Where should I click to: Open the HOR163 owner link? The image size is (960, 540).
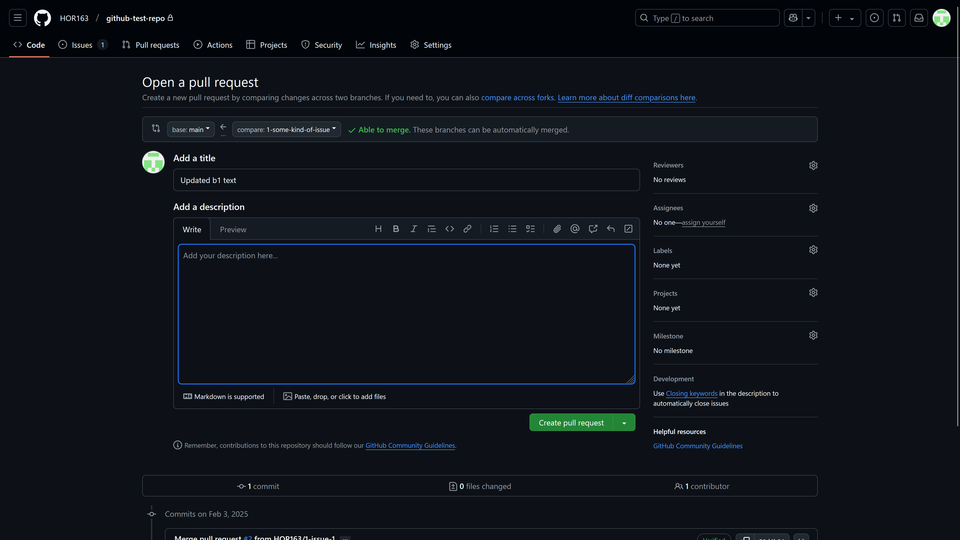click(74, 18)
